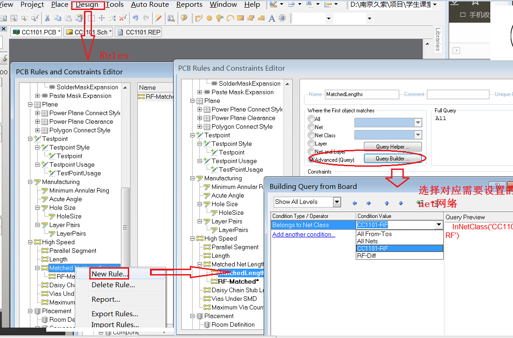Click the Name field containing MatchedLengths
This screenshot has width=513, height=338.
tap(361, 94)
